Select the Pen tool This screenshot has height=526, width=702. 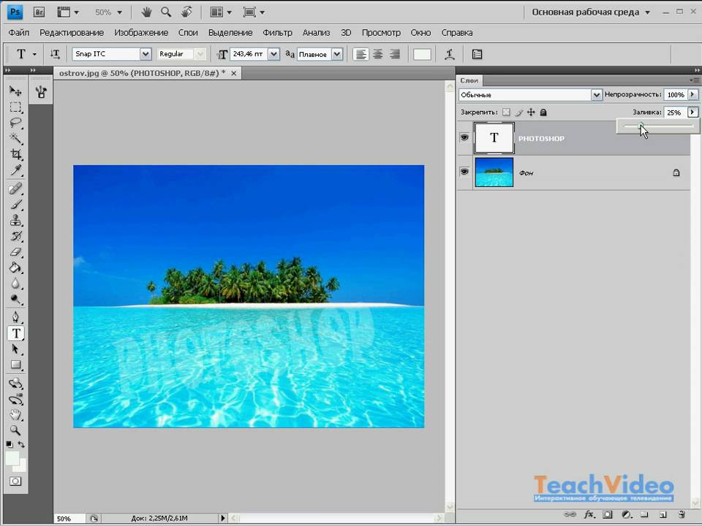click(15, 317)
